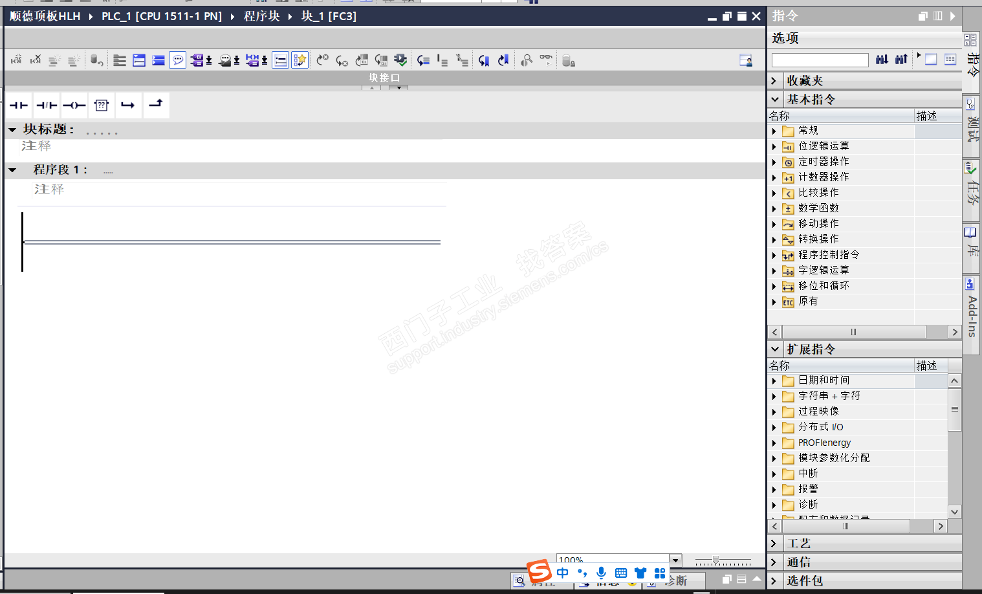The width and height of the screenshot is (982, 594).
Task: Click the search up binoculars icon
Action: click(901, 60)
